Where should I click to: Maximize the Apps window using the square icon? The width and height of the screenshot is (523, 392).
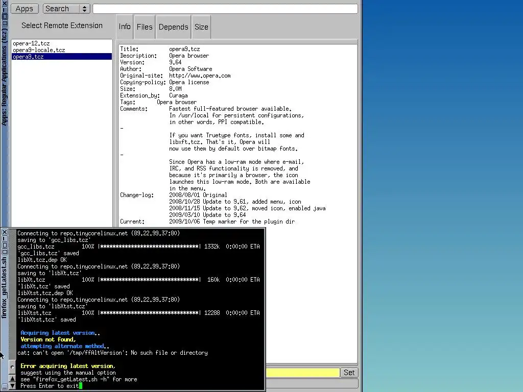pos(4,16)
